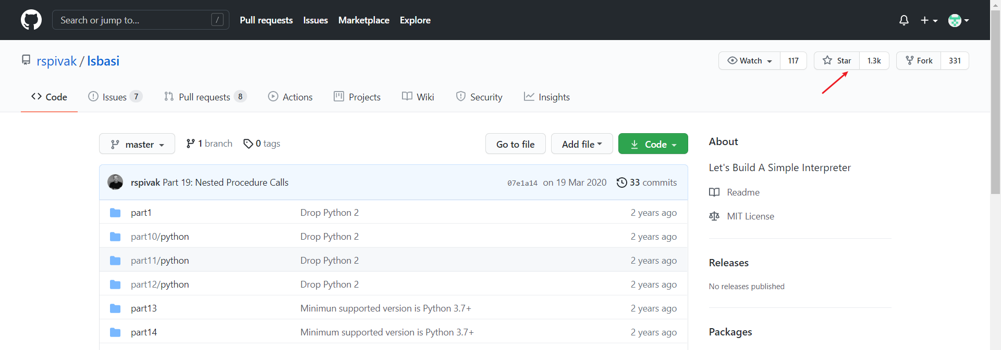Screen dimensions: 1001x350
Task: Click the folder icon for part10/python
Action: (115, 237)
